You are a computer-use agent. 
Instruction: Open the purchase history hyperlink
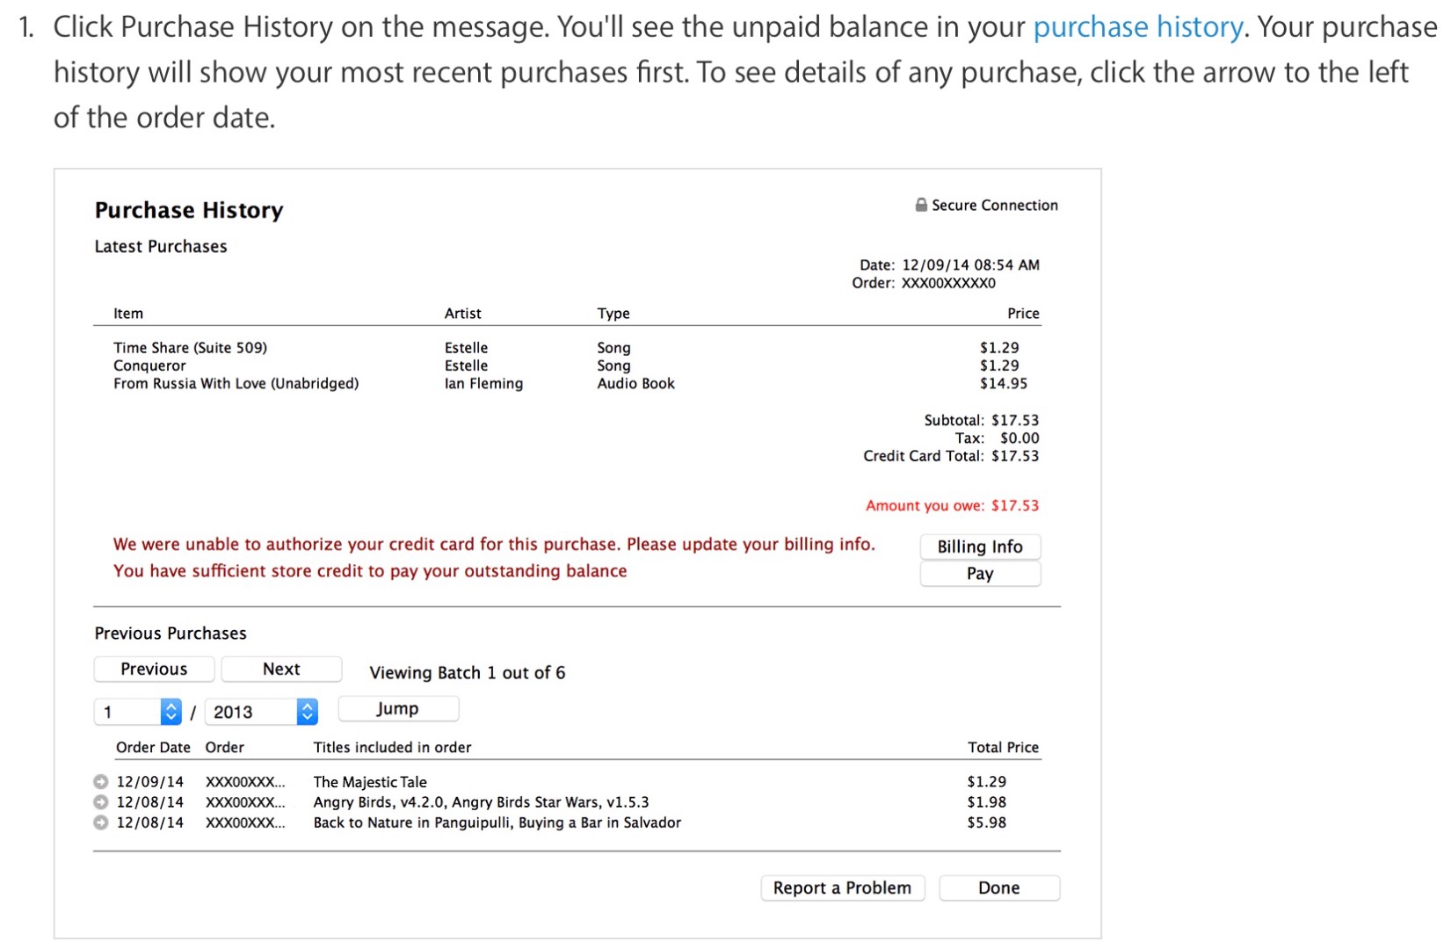click(x=1137, y=27)
